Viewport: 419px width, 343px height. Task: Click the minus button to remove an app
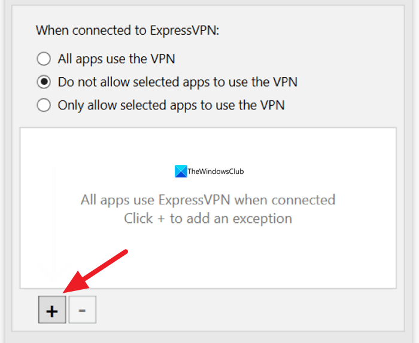83,310
